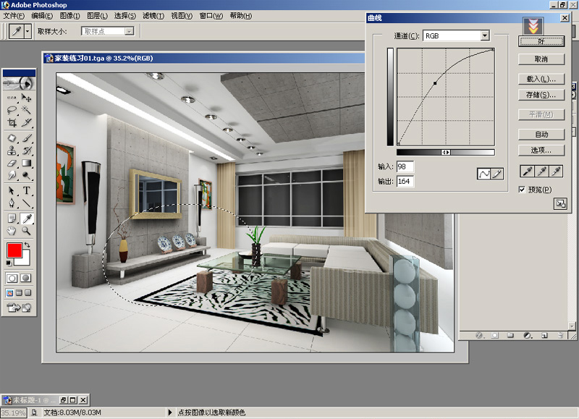Click the 输入 (Input) value field
The image size is (579, 419).
point(405,167)
